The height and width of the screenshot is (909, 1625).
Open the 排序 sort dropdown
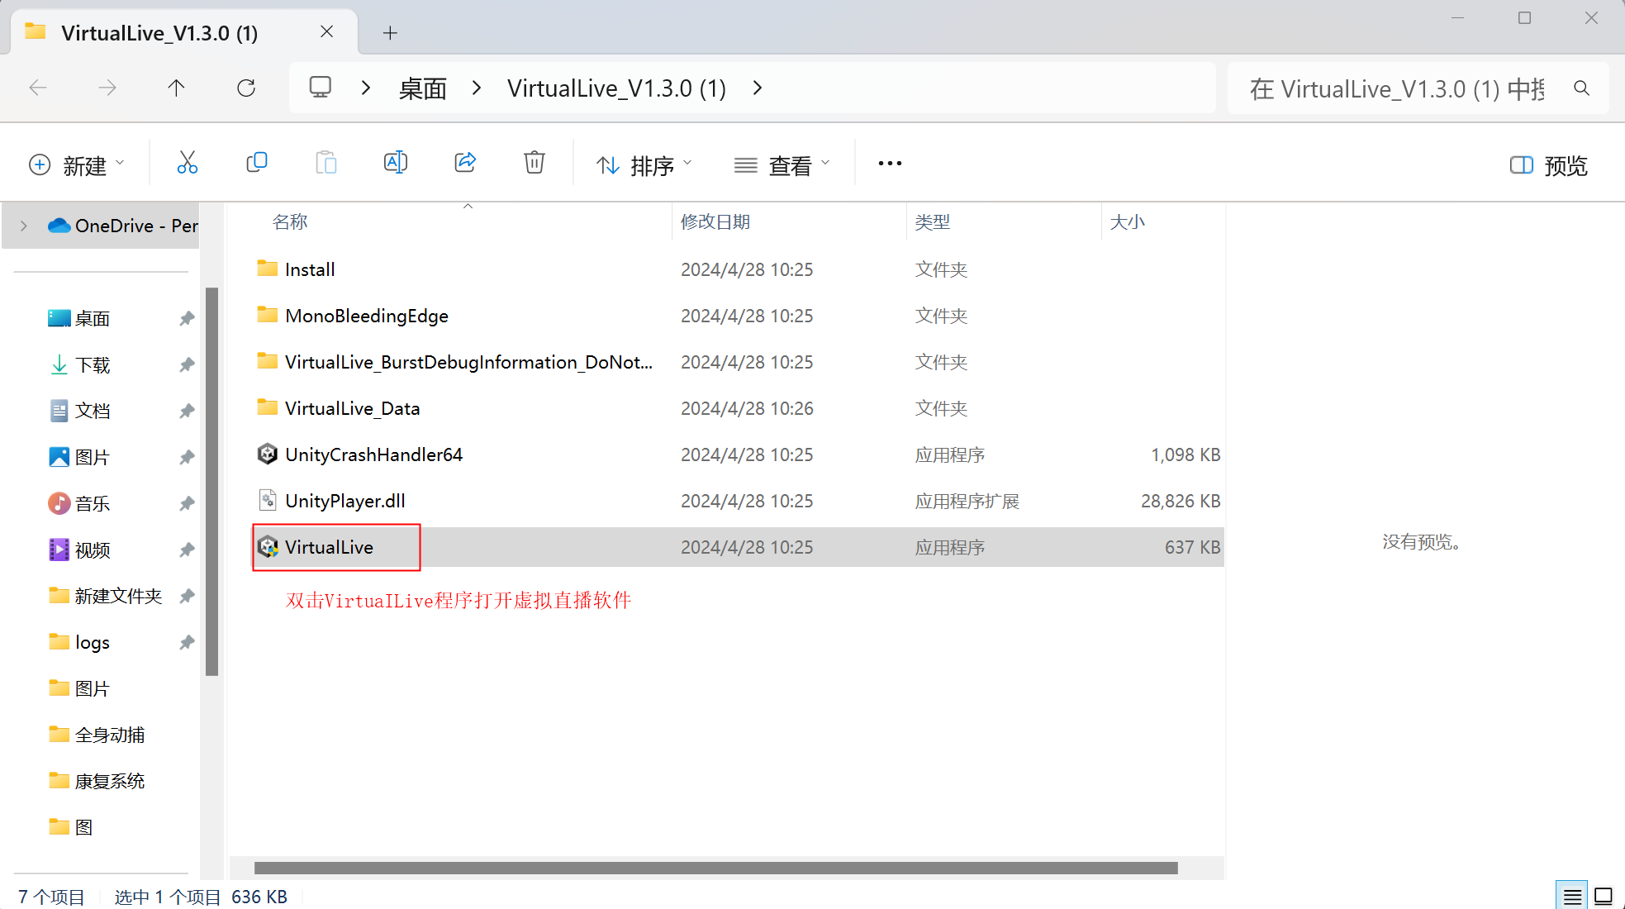644,165
